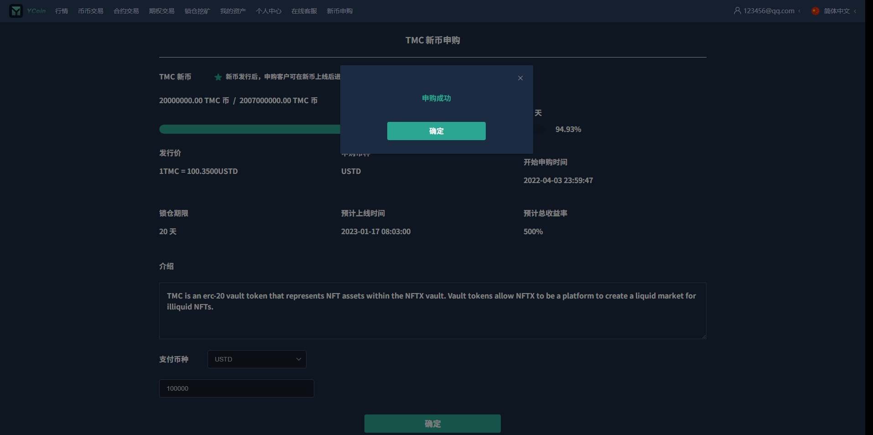Click the China flag language icon

click(816, 11)
